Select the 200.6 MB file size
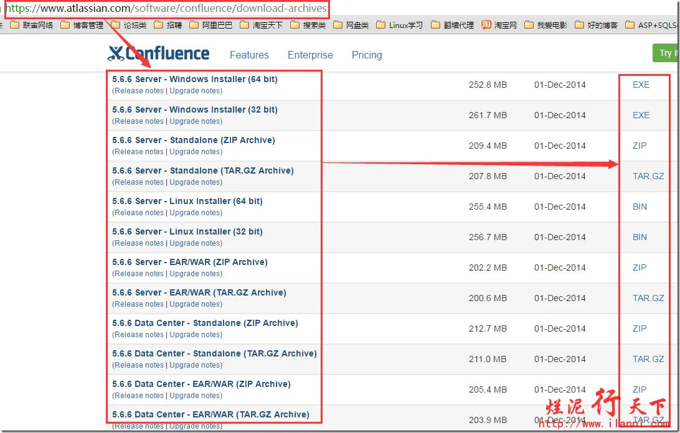This screenshot has width=680, height=433. 488,298
